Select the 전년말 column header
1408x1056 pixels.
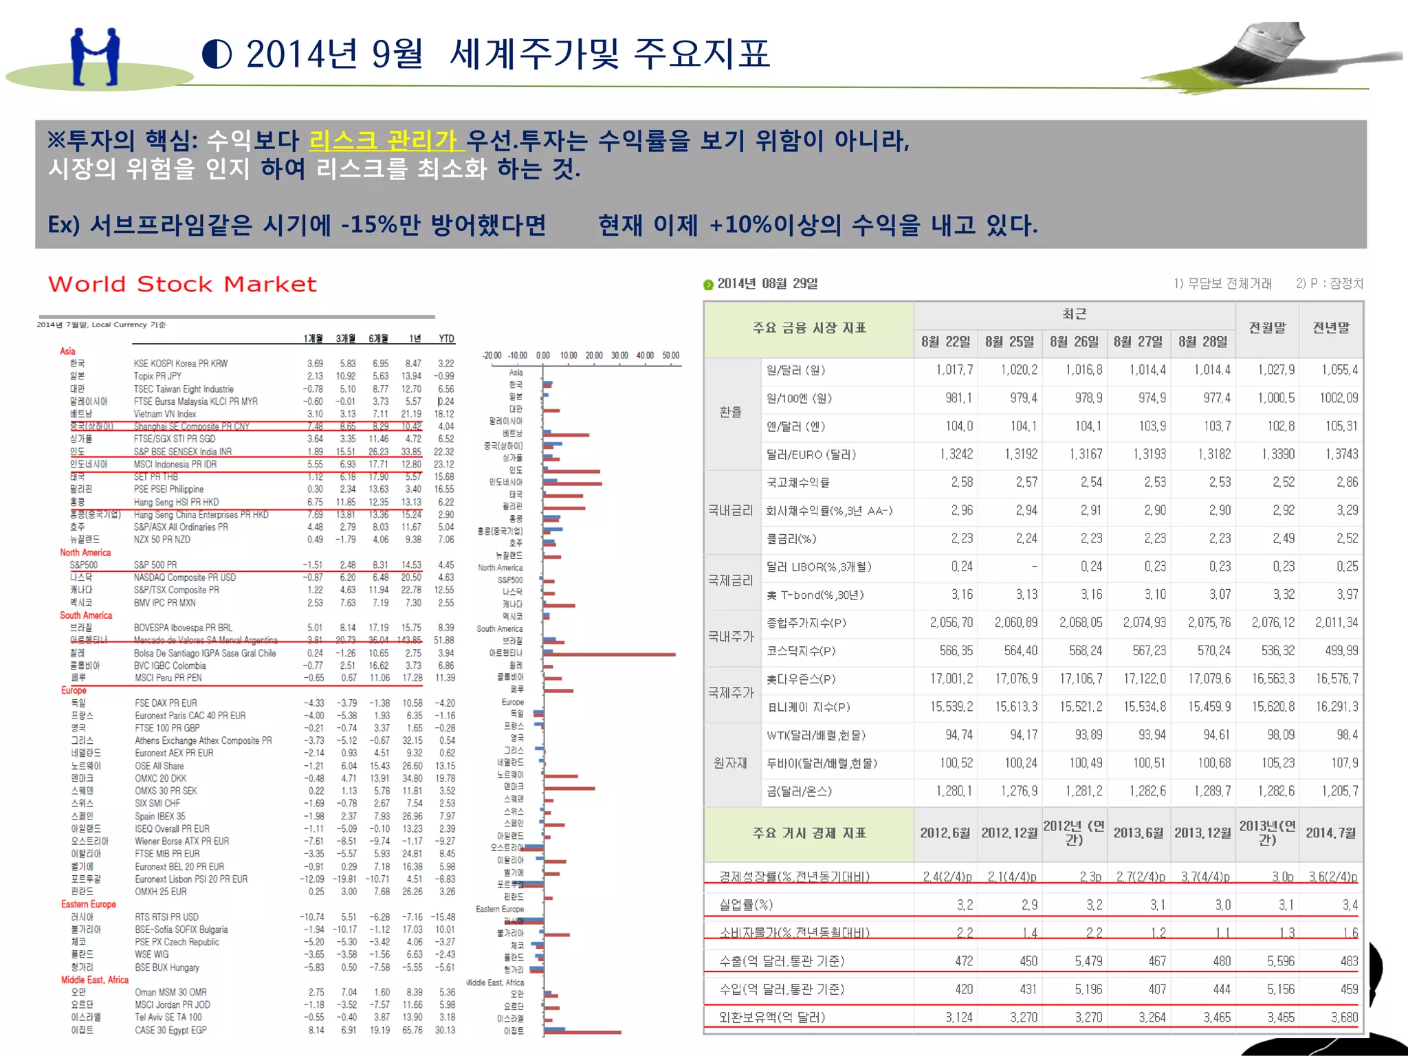point(1331,329)
